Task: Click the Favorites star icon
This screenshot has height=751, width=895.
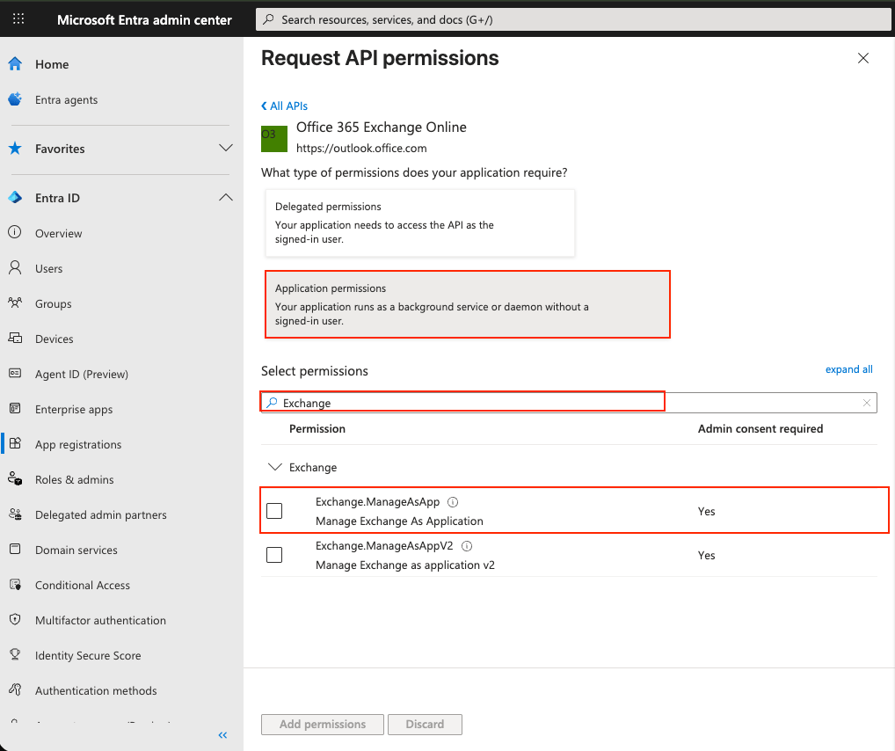Action: (16, 149)
